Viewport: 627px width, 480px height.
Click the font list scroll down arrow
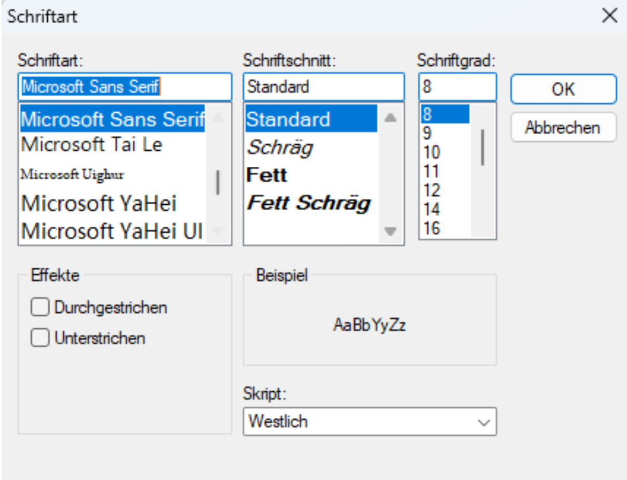click(x=218, y=231)
